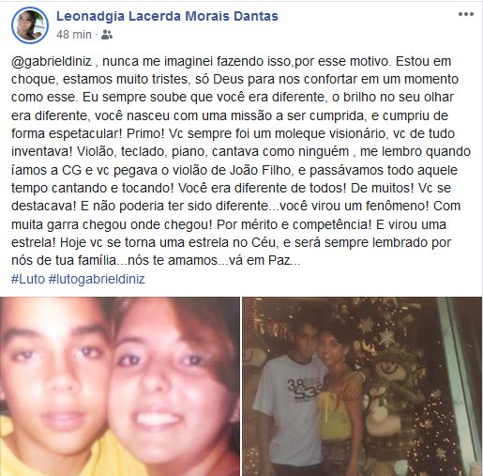Click the word "Primo!" in the post text
The image size is (483, 476).
click(x=145, y=134)
